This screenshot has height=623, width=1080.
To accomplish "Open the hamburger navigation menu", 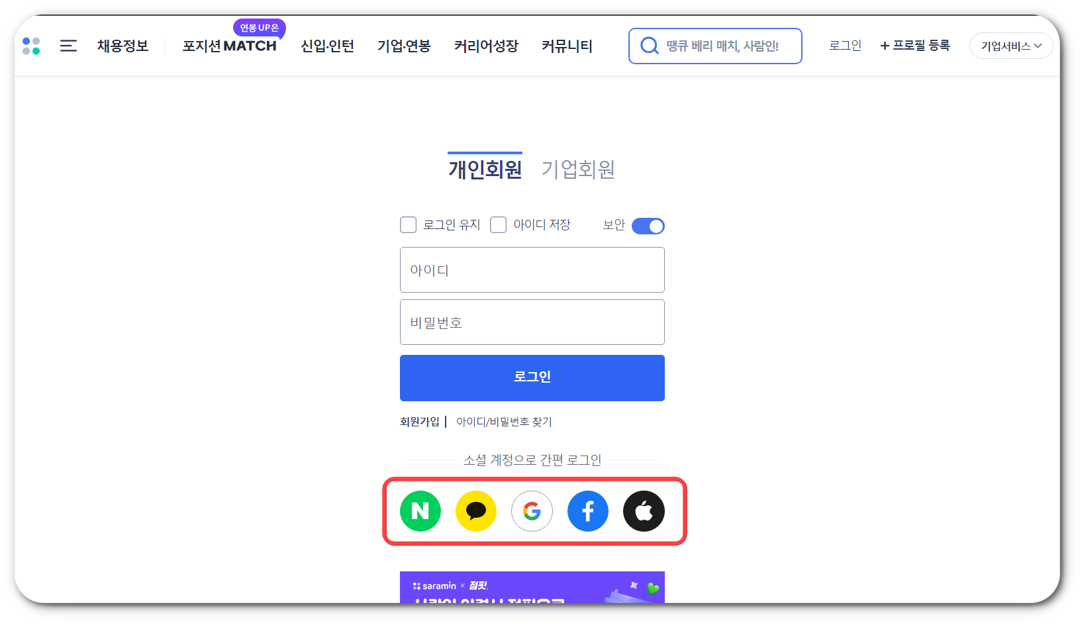I will (x=68, y=46).
